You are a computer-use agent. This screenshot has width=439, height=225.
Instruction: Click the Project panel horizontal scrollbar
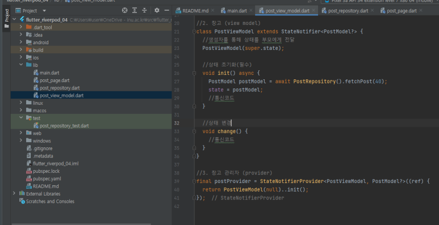(x=81, y=224)
